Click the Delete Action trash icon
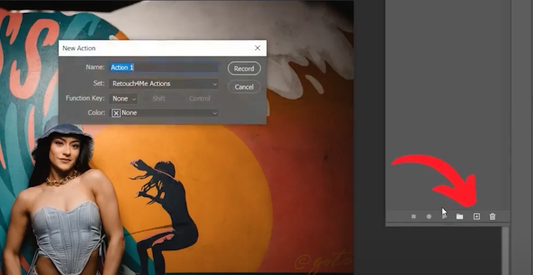Screen dimensions: 533x275 click(x=492, y=216)
